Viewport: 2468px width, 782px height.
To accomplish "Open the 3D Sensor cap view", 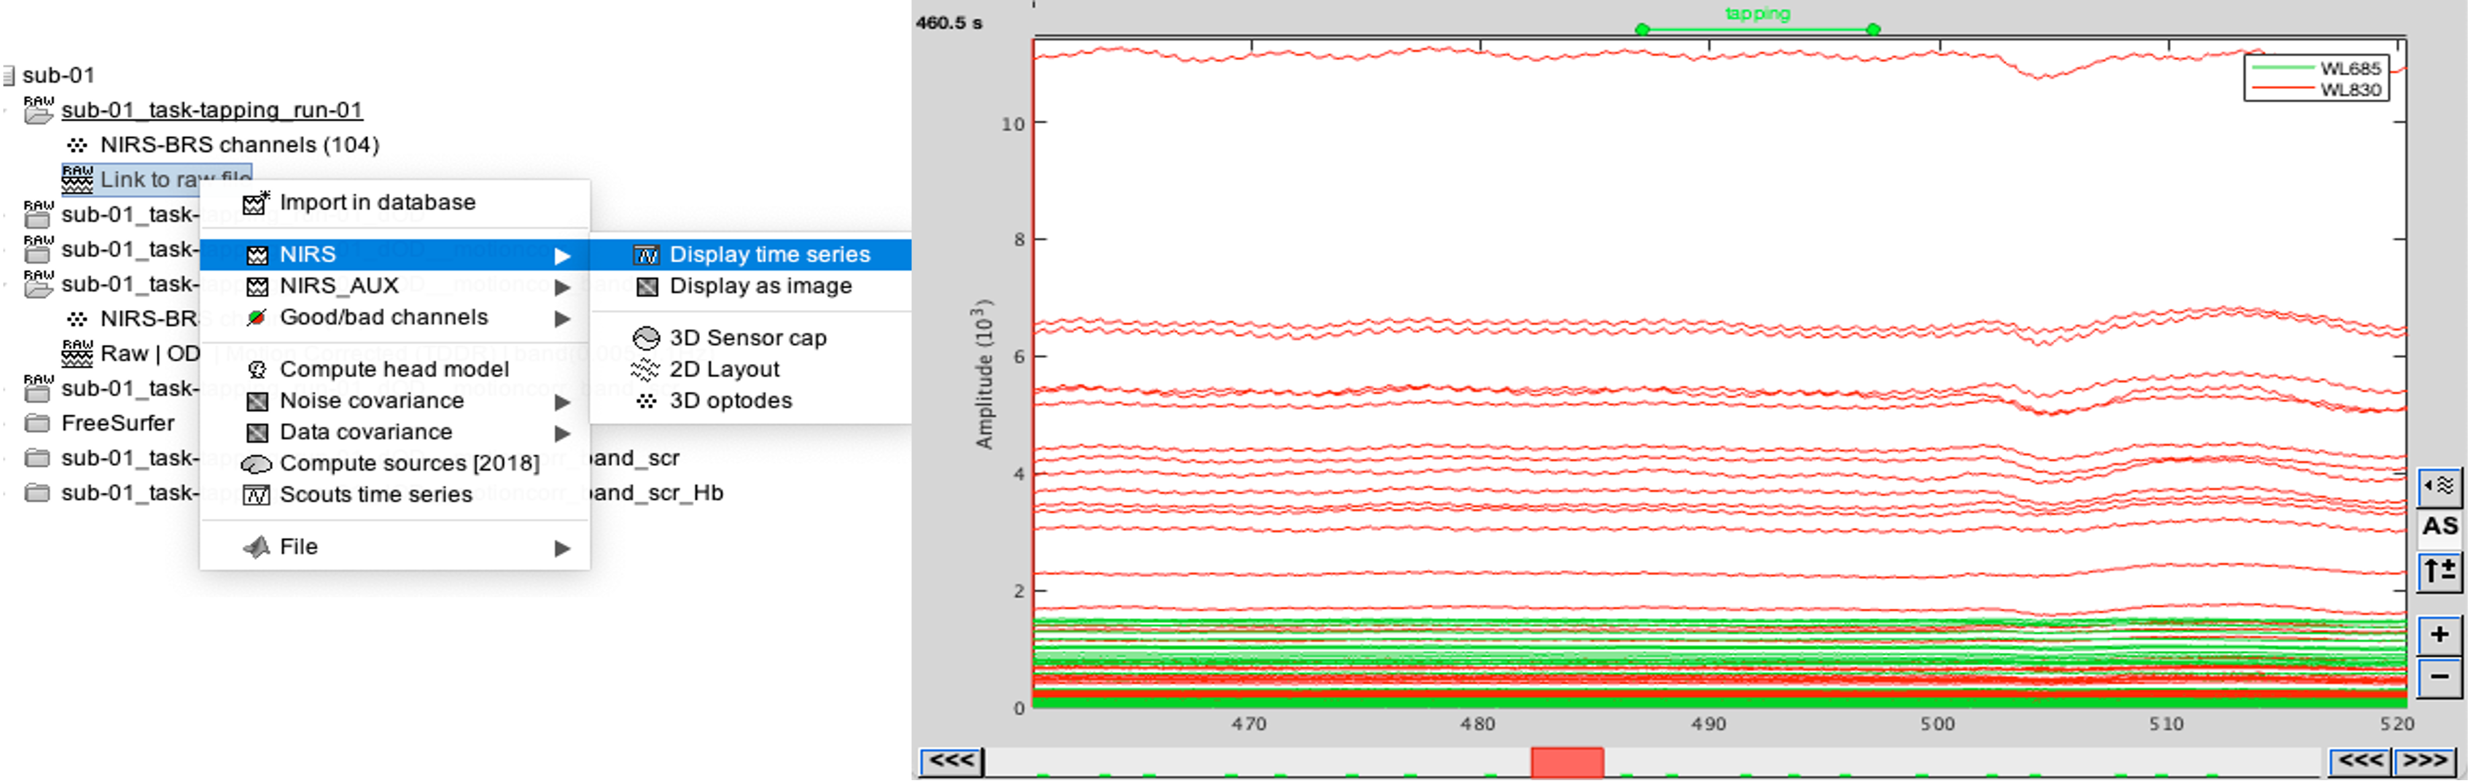I will (747, 338).
